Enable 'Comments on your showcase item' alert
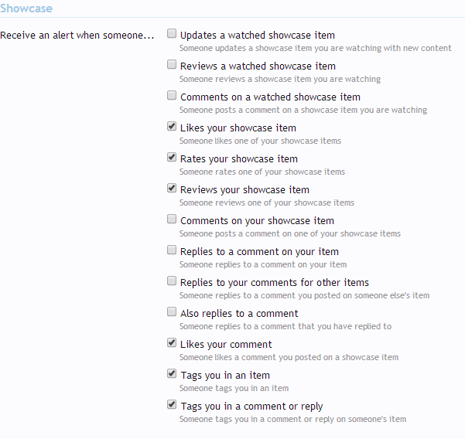The height and width of the screenshot is (439, 465). pos(172,219)
